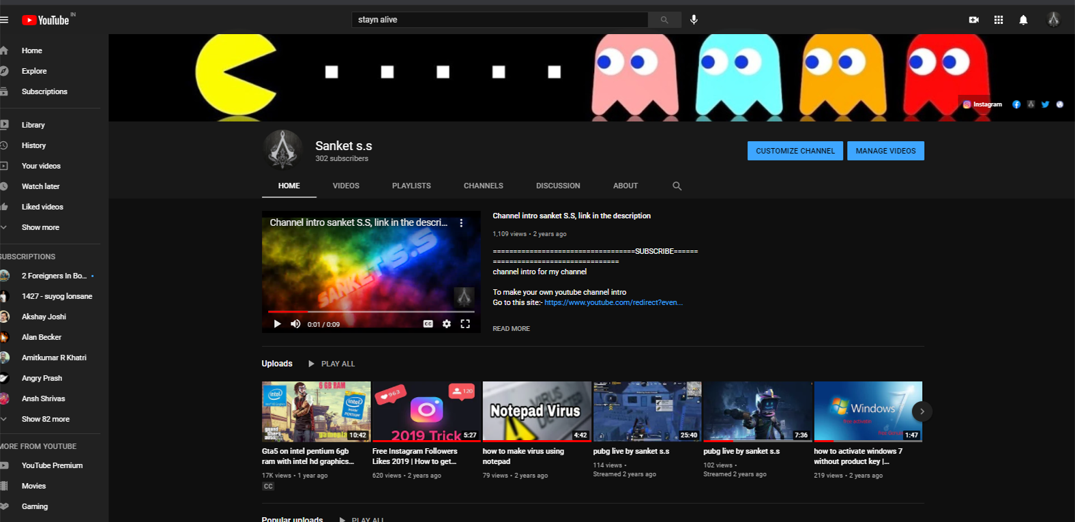Open the account avatar menu
Screen dimensions: 1075x522
pos(1054,20)
